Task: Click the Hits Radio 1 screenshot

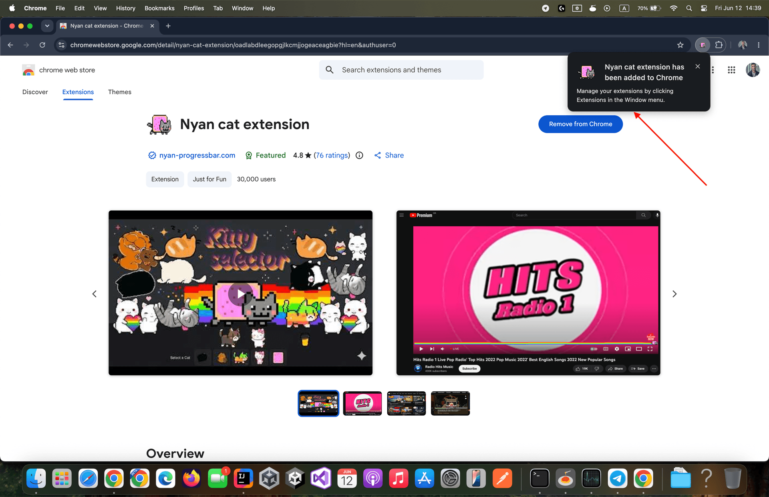Action: [528, 293]
